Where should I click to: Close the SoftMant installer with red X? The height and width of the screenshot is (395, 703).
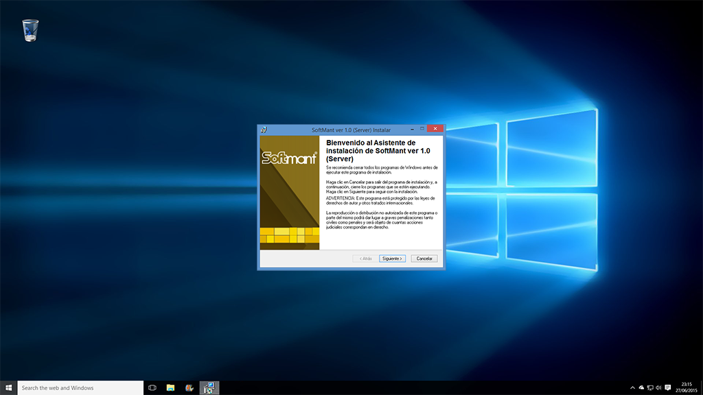pyautogui.click(x=434, y=129)
